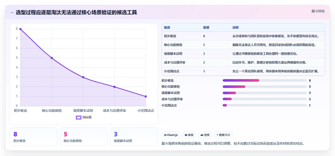Click table value 8 for 初步候选
This screenshot has width=335, height=156.
pyautogui.click(x=204, y=36)
